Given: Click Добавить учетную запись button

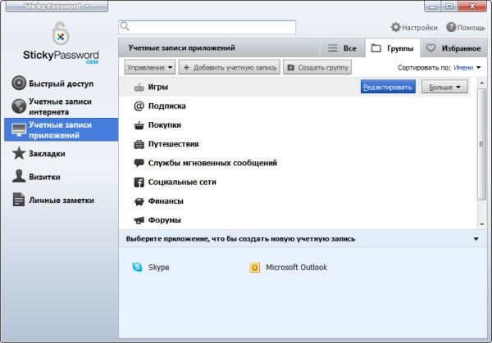Looking at the screenshot, I should 230,67.
